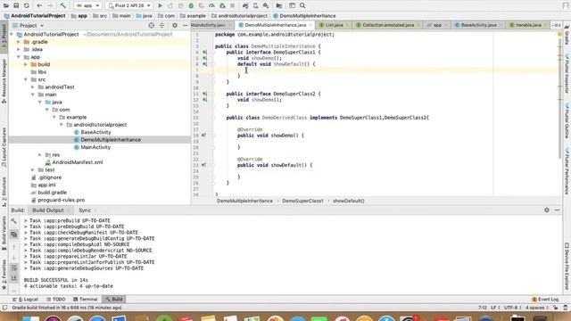Viewport: 571px width, 321px height.
Task: Close the DemoMultipleInheritance.java tab
Action: click(x=310, y=25)
